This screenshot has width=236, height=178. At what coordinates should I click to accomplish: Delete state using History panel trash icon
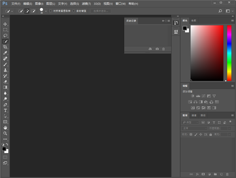[x=164, y=49]
